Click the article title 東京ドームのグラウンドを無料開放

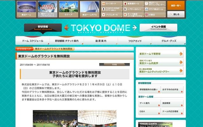[x=44, y=56]
